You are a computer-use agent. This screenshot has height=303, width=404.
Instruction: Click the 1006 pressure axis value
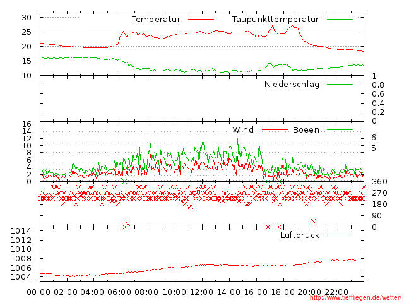(21, 268)
